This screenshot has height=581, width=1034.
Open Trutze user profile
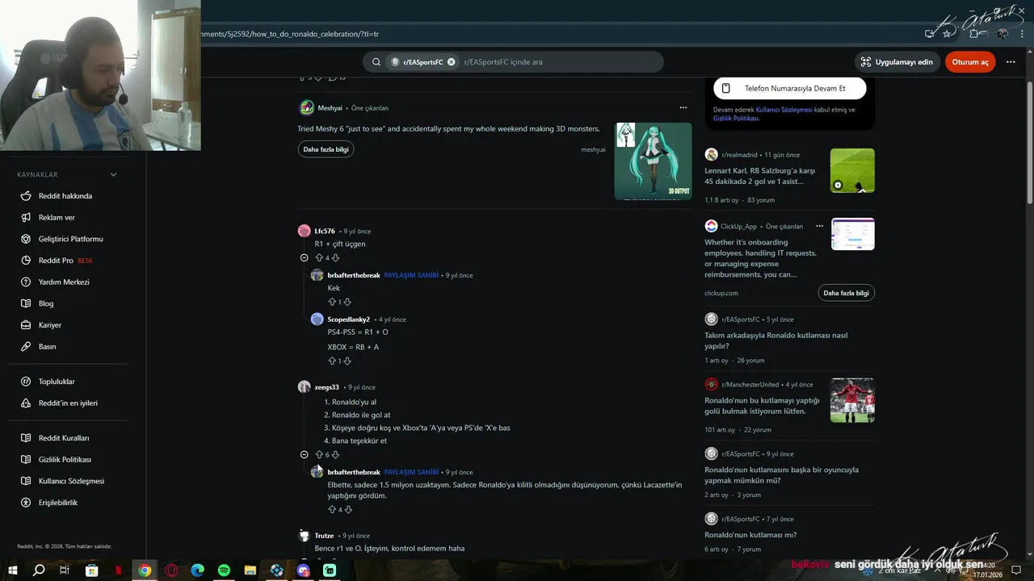324,536
